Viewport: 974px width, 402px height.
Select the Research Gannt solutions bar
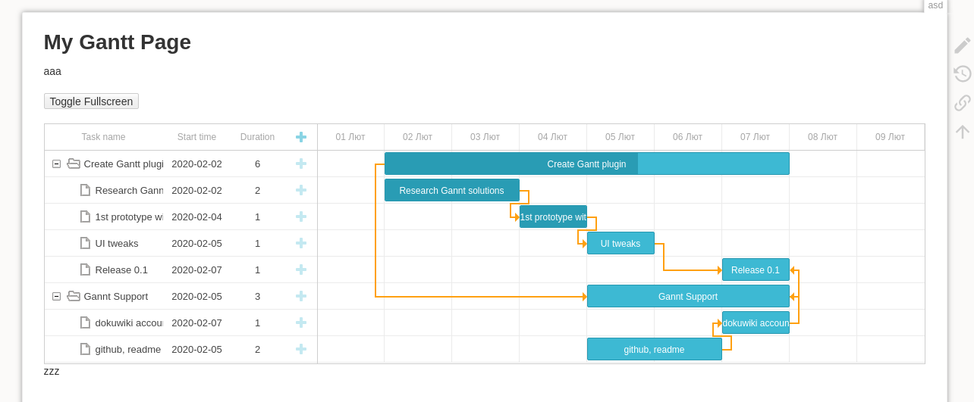451,190
